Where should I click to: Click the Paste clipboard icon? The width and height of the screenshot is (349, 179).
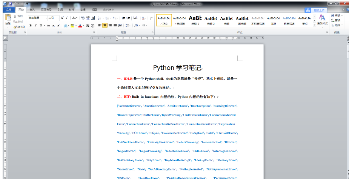[8, 17]
